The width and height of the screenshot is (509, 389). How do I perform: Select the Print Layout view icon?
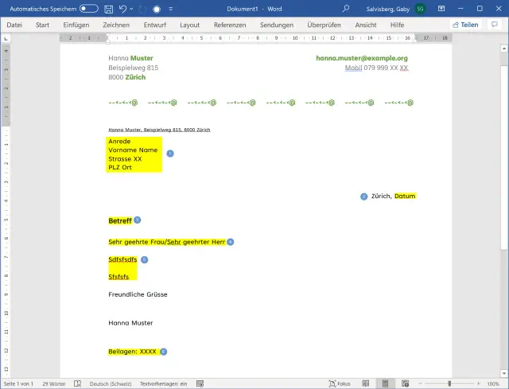coord(385,383)
